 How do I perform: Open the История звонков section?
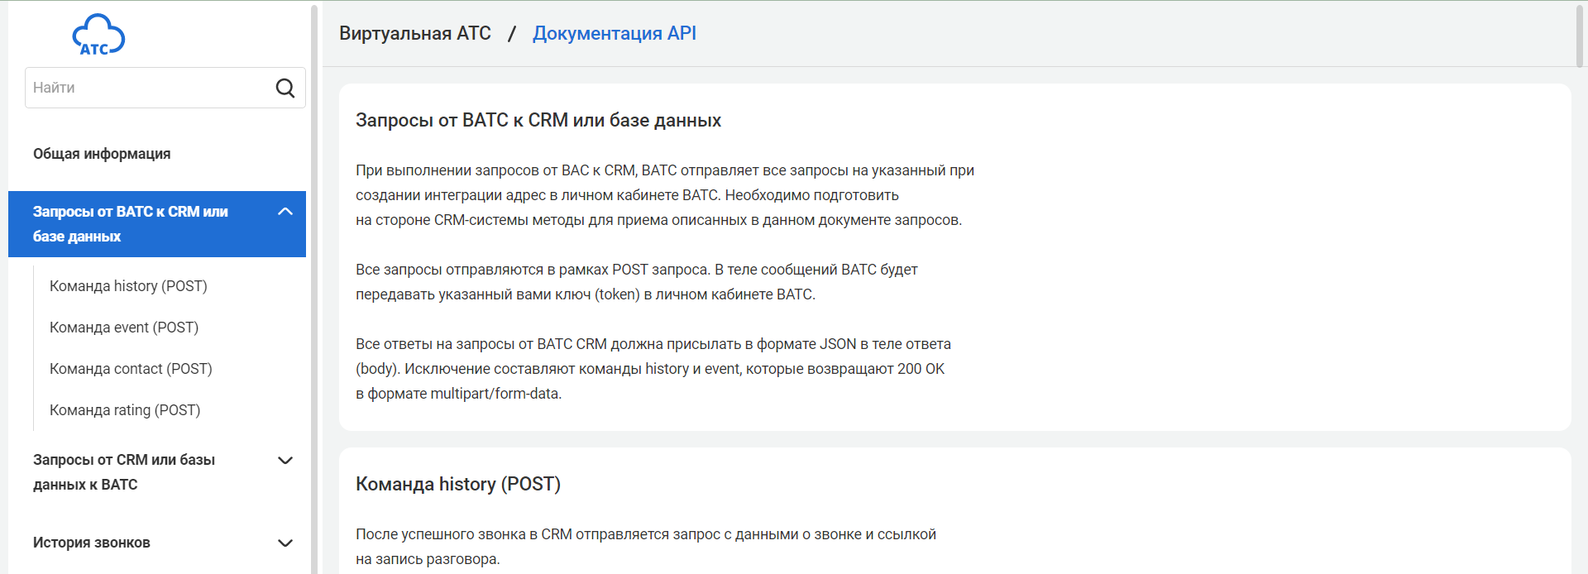92,543
